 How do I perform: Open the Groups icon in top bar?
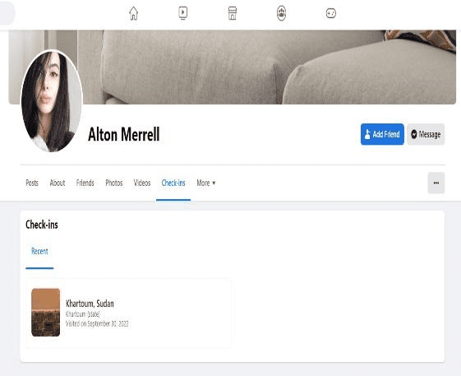[x=281, y=13]
